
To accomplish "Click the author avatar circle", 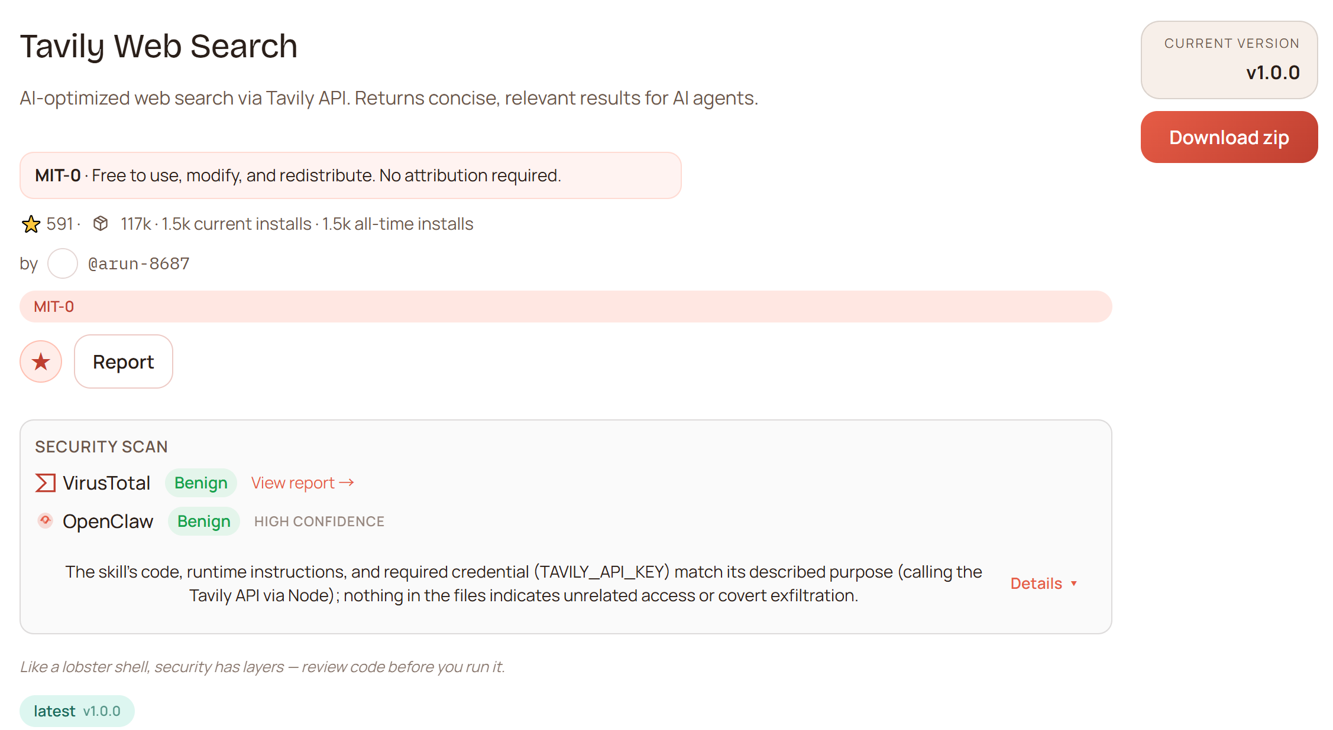I will [63, 263].
